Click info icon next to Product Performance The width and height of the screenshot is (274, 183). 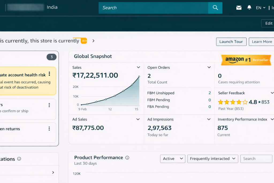pyautogui.click(x=127, y=158)
